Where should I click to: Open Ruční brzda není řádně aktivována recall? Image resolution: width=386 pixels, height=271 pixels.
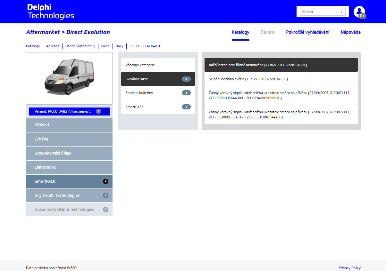(281, 65)
